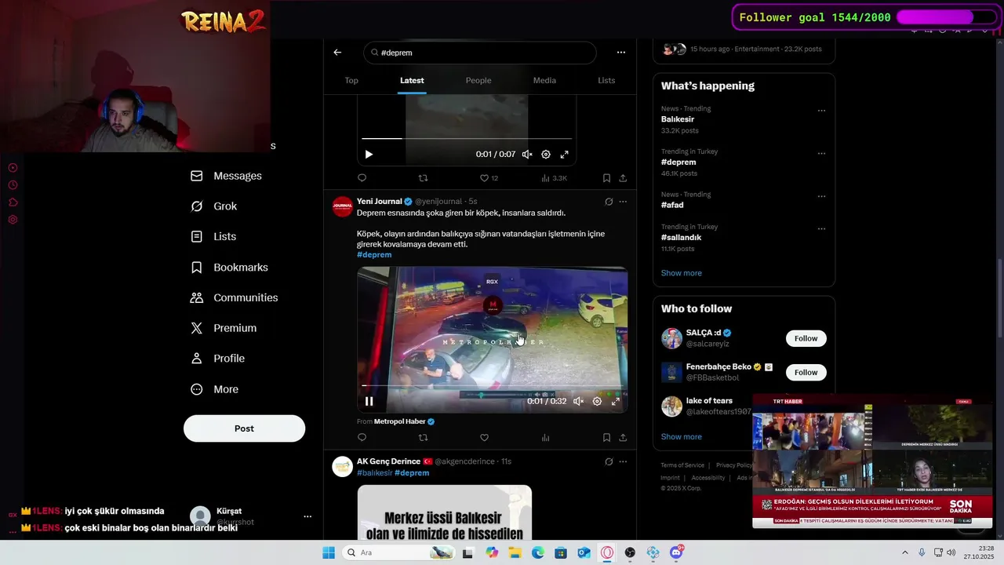Image resolution: width=1004 pixels, height=565 pixels.
Task: Open Communities in the sidebar
Action: 235,297
